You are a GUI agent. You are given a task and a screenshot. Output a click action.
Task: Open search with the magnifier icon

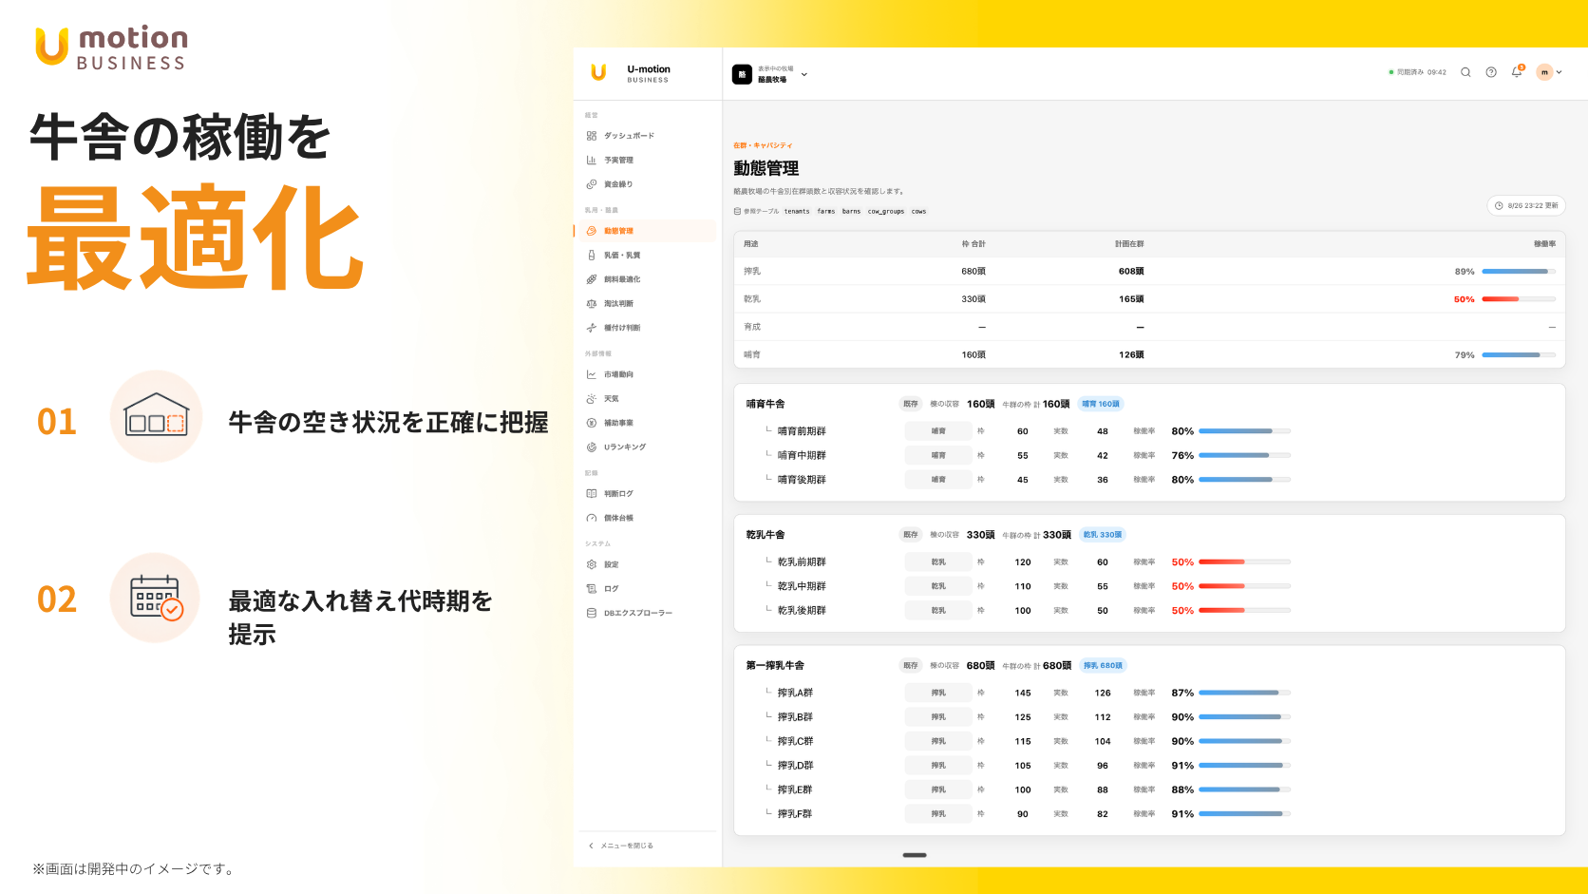[1465, 72]
